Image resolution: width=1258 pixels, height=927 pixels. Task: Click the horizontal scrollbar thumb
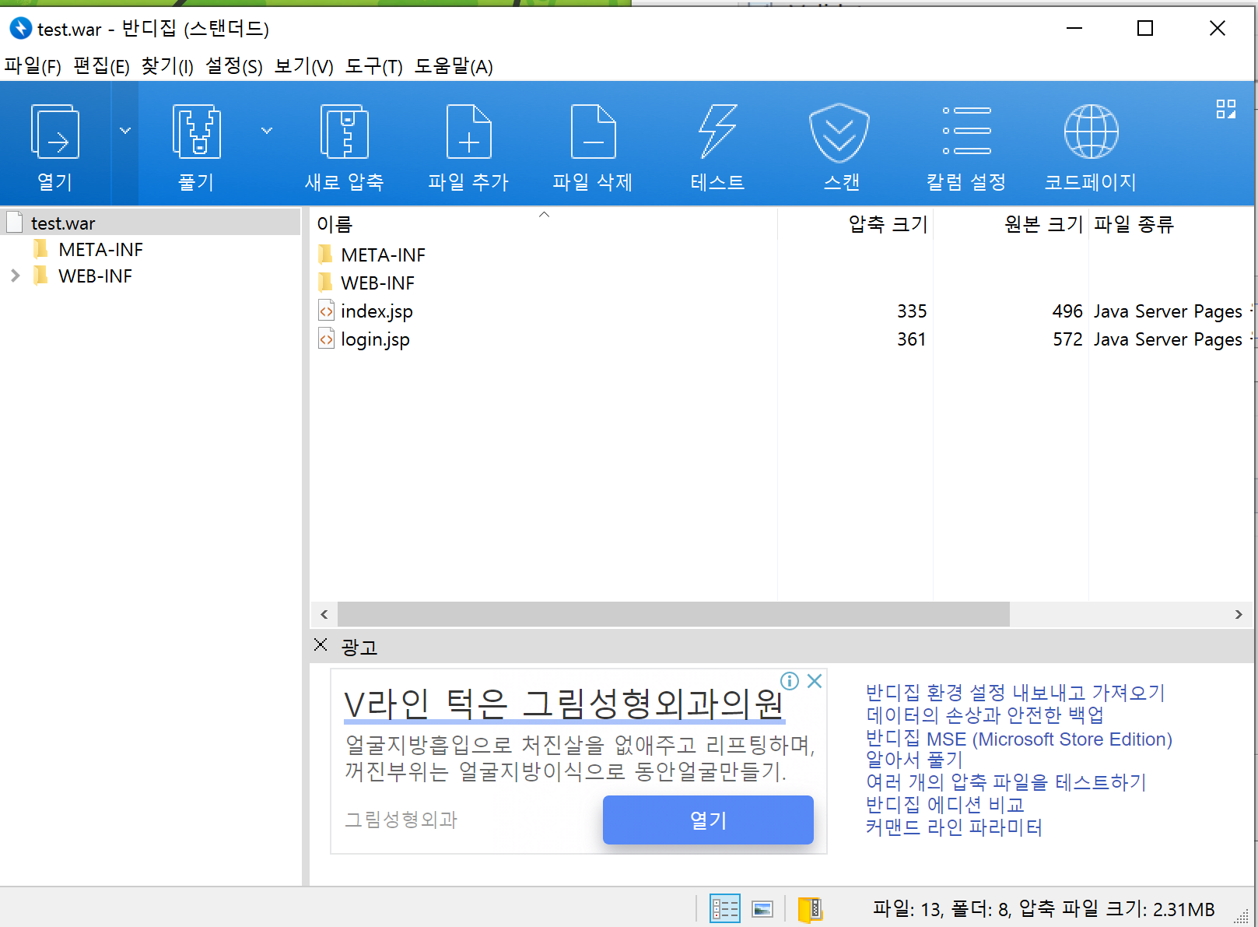point(674,614)
